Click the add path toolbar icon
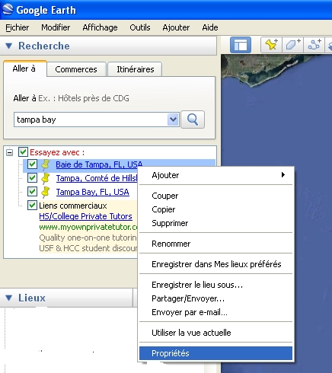Screen dimensions: 332x373 (x=314, y=45)
